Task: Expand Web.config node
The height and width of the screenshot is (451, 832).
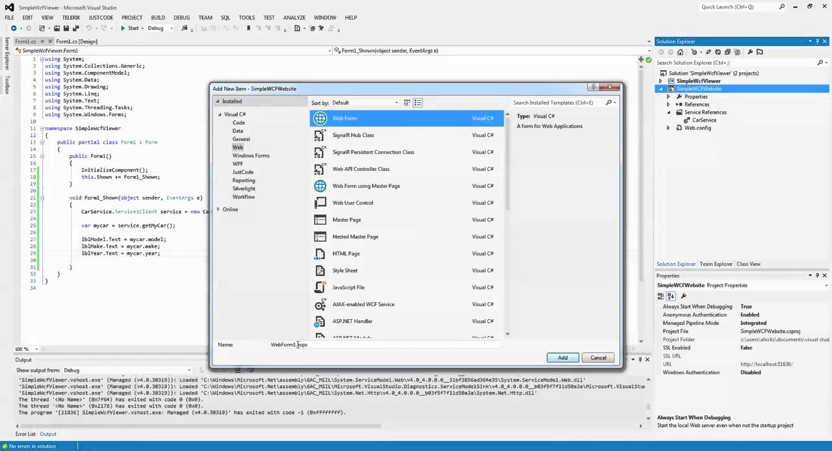Action: coord(668,128)
